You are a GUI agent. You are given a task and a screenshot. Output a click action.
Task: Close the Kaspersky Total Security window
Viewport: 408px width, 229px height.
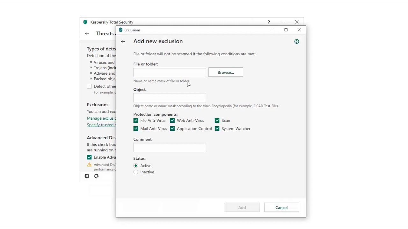[297, 22]
